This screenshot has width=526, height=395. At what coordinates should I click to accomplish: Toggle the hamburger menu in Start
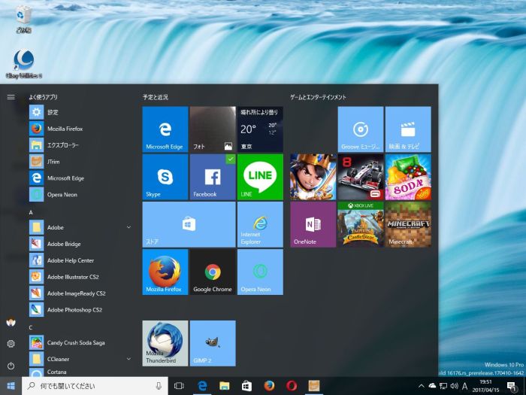pyautogui.click(x=11, y=97)
